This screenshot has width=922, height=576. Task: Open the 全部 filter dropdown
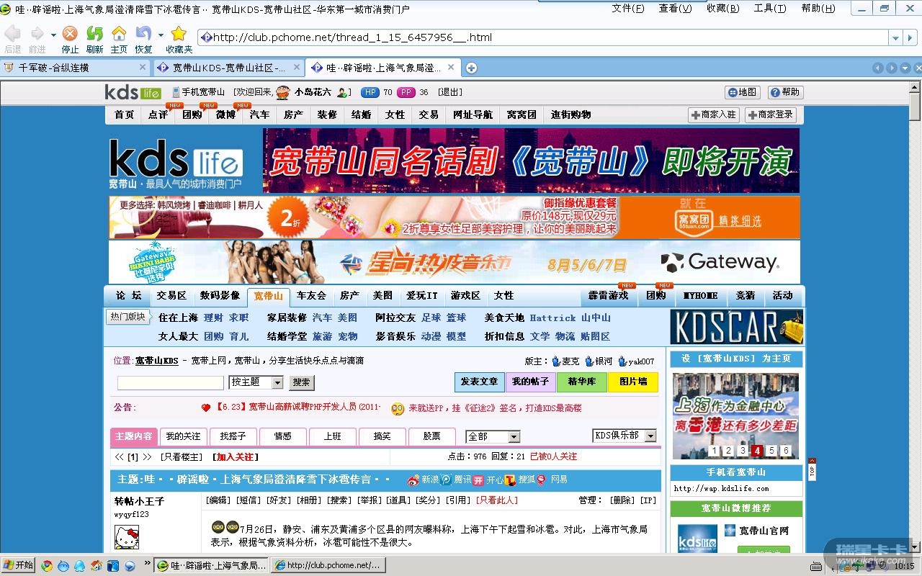[x=514, y=436]
